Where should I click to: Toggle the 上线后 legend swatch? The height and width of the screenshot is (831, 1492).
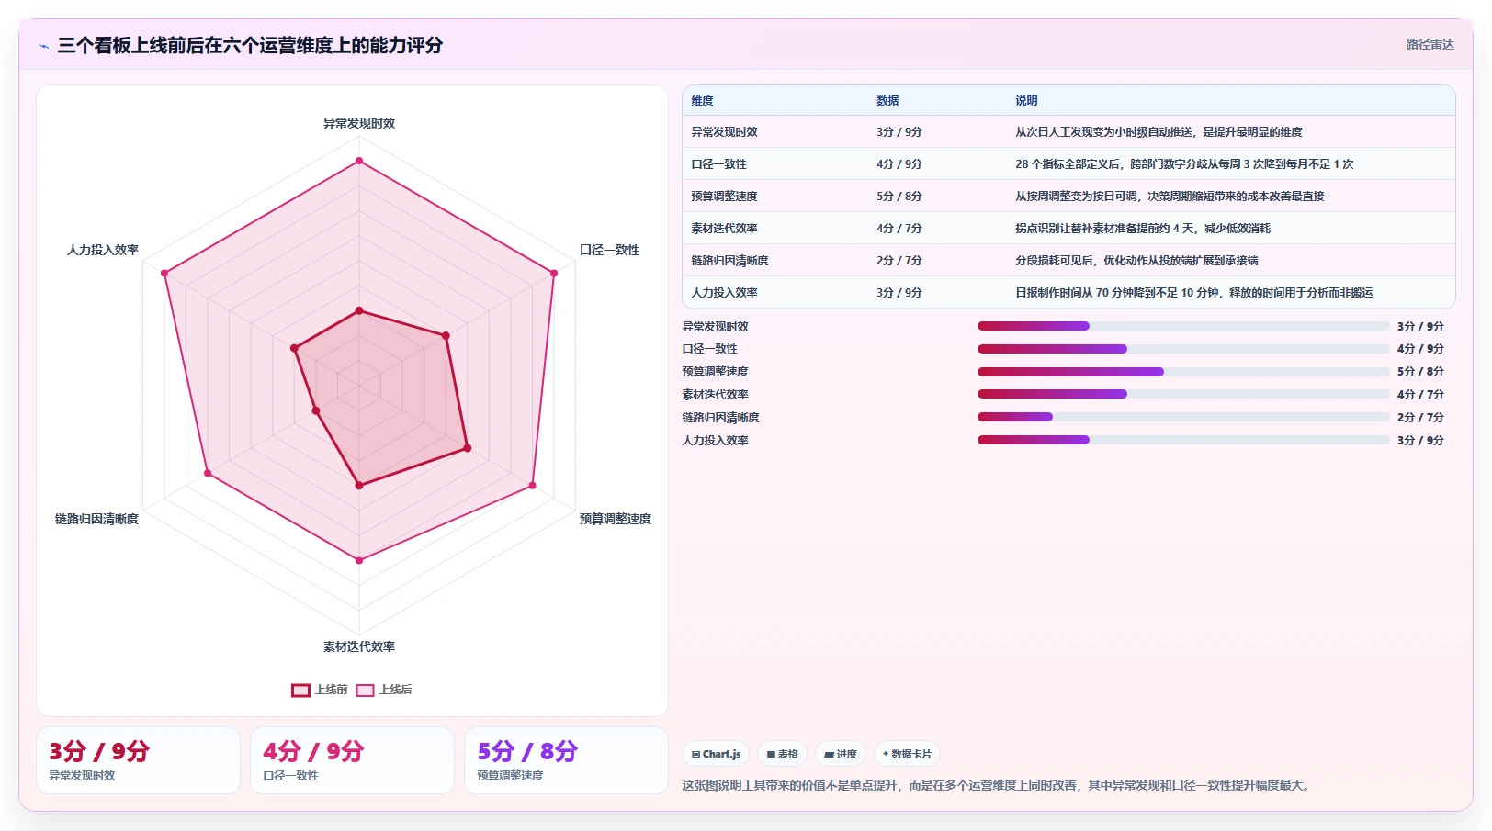366,691
